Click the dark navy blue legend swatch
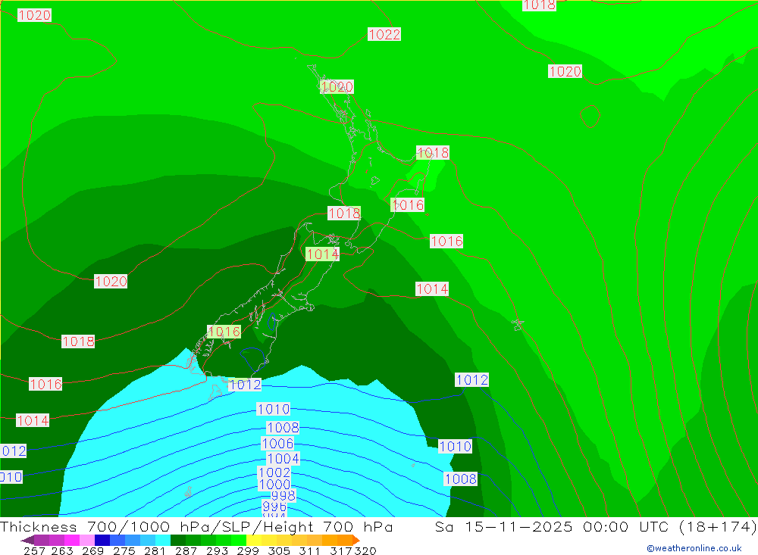 pos(102,540)
